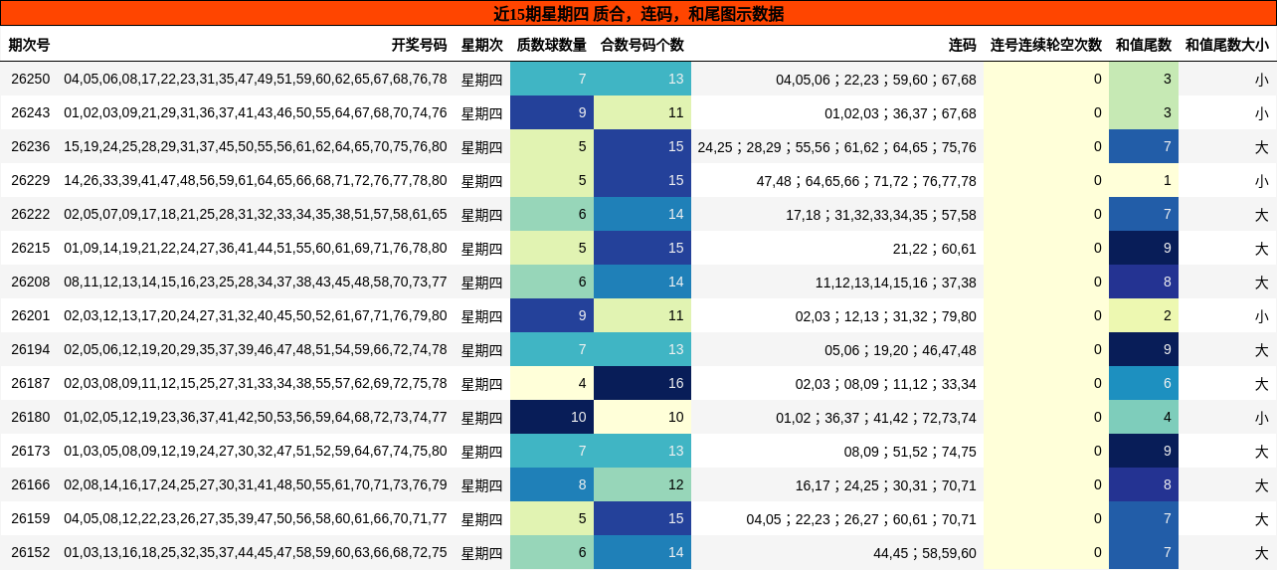This screenshot has height=570, width=1277.
Task: Select issue number 26173
Action: (x=30, y=451)
